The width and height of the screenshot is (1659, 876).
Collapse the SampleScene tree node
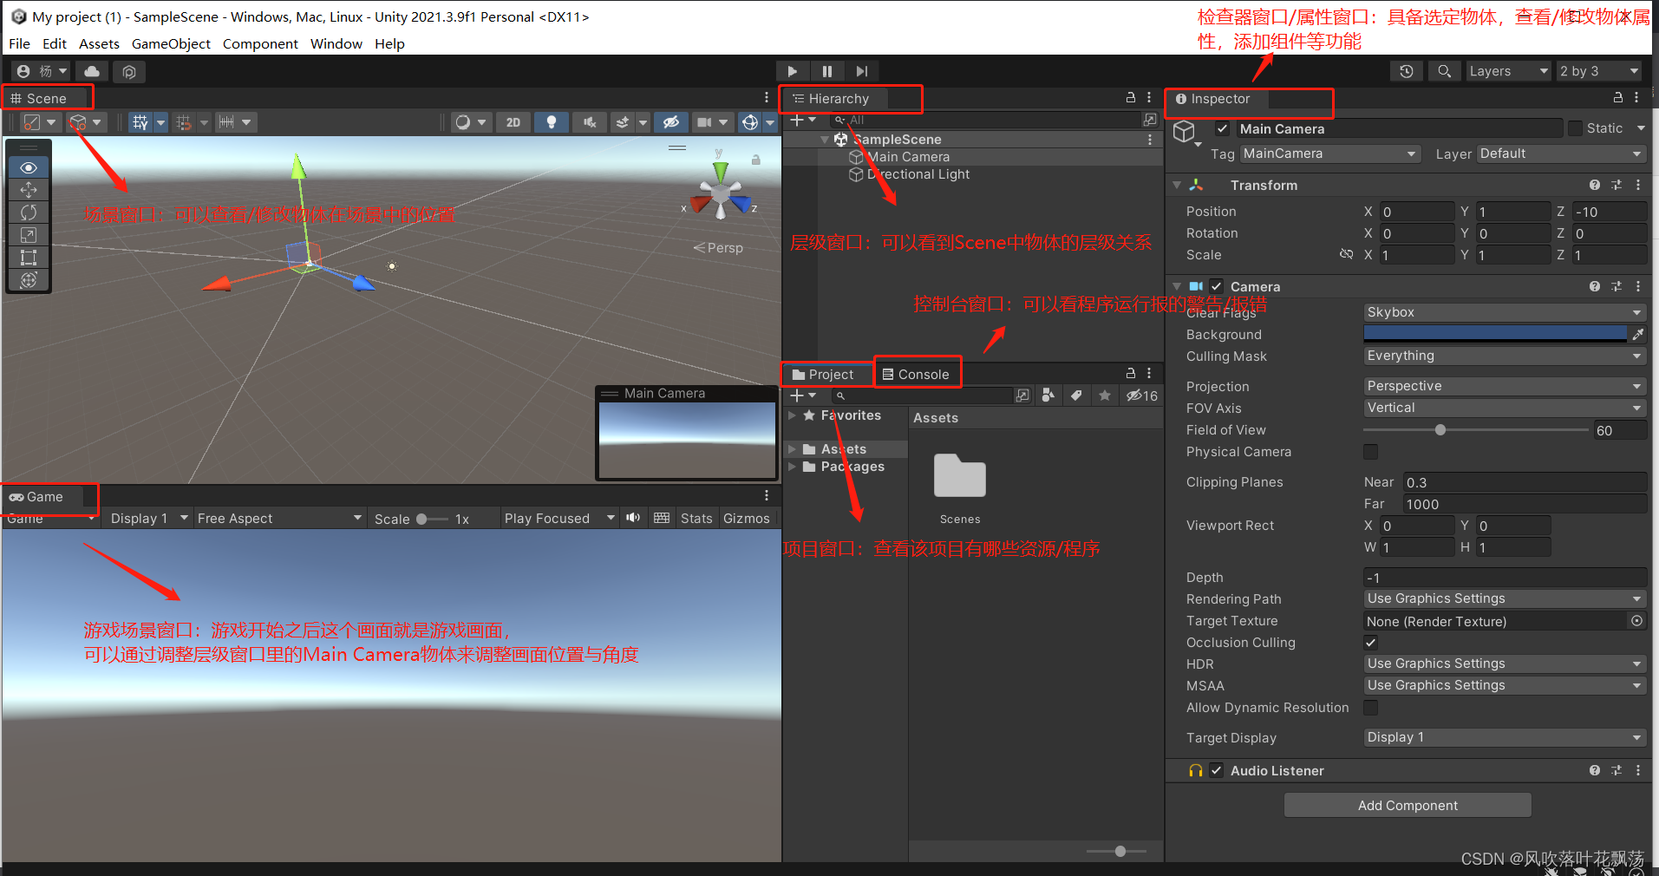click(x=824, y=140)
